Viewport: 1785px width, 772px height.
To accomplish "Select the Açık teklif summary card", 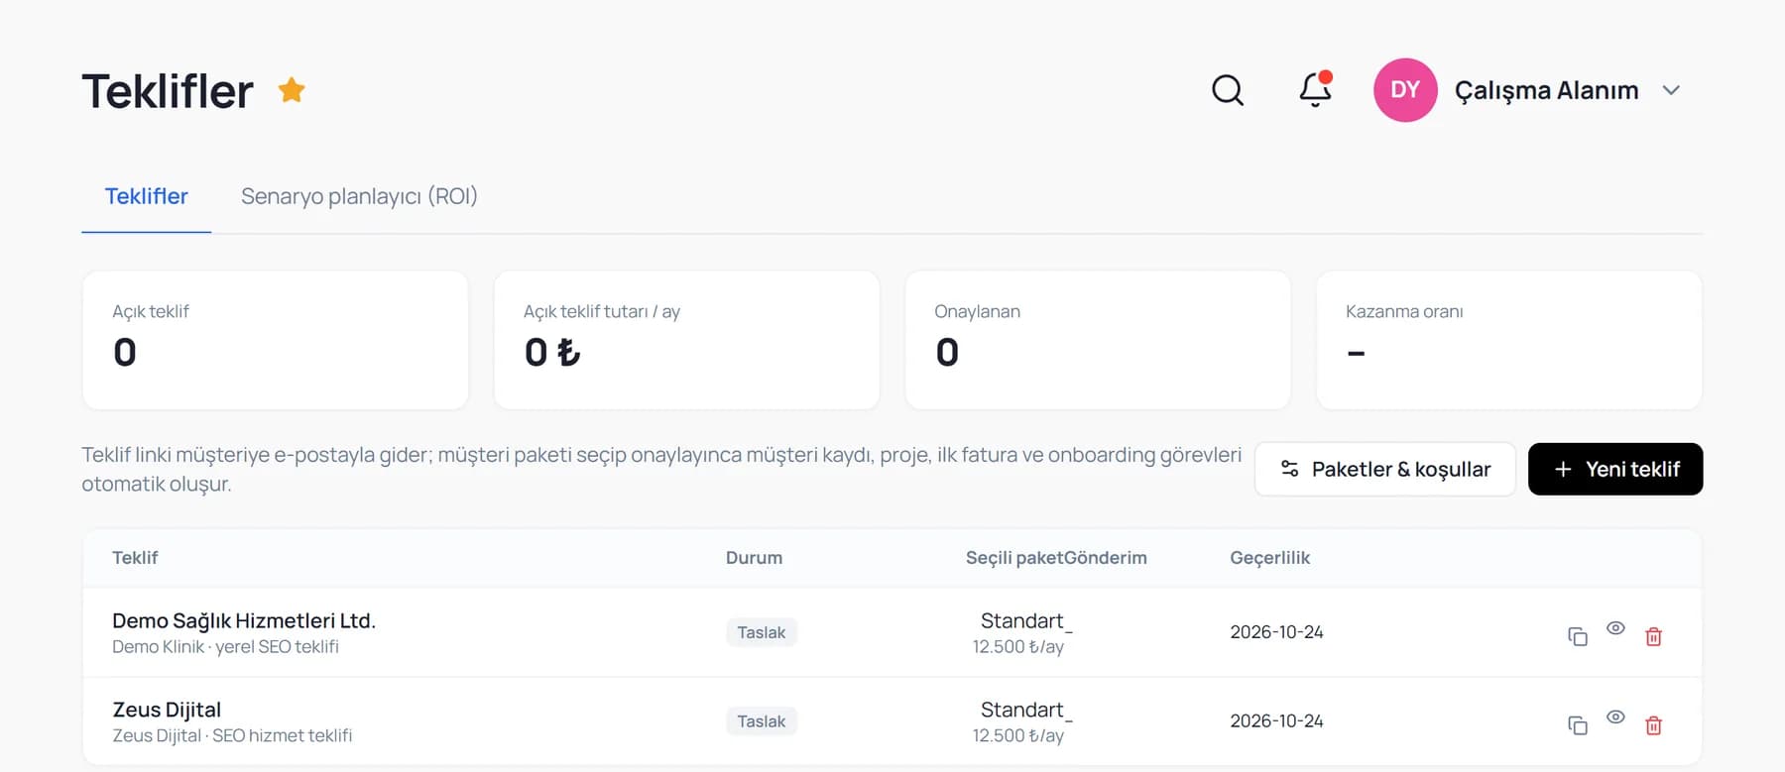I will tap(276, 340).
